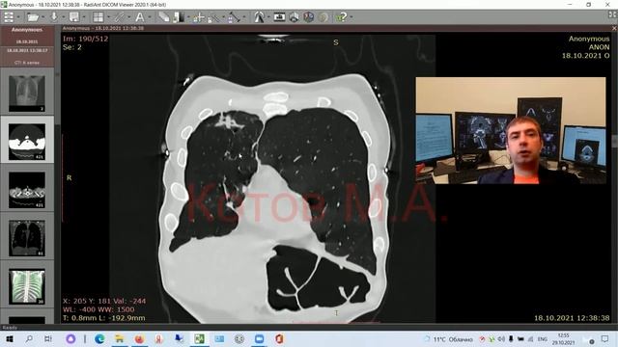Toggle the series preview panel icon
Image resolution: width=618 pixels, height=347 pixels.
point(9,17)
